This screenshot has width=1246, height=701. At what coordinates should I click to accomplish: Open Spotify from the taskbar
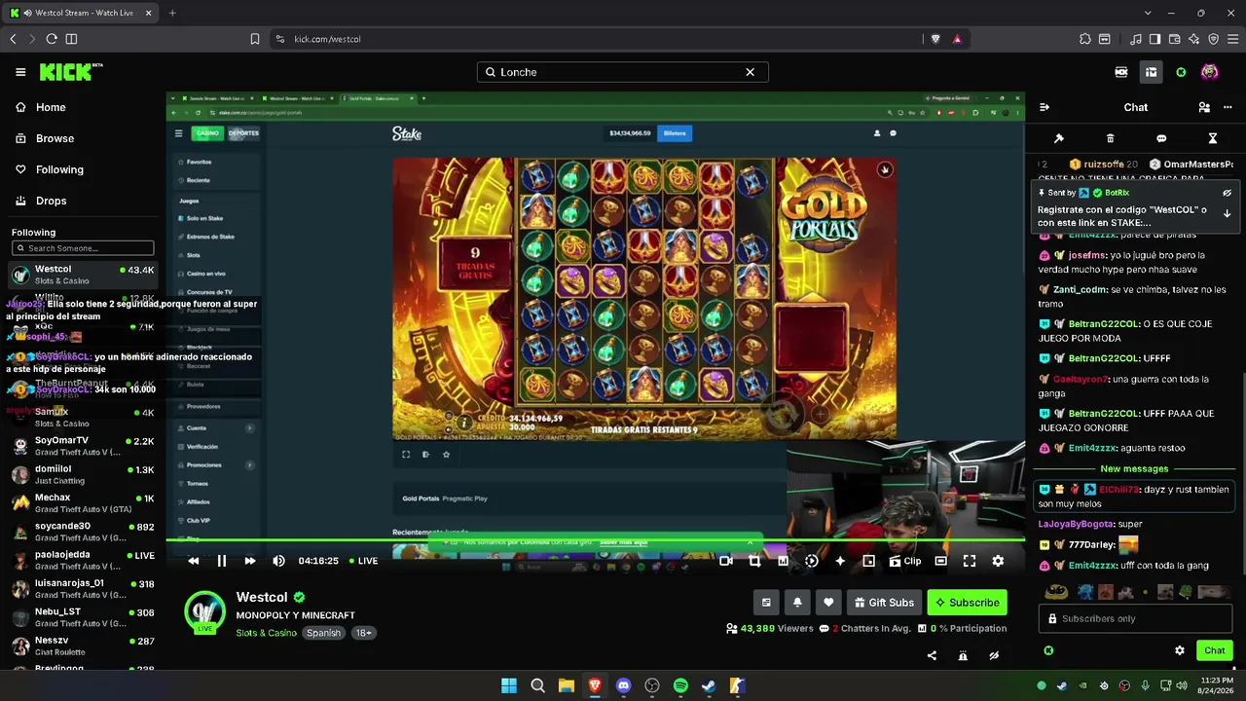coord(680,685)
